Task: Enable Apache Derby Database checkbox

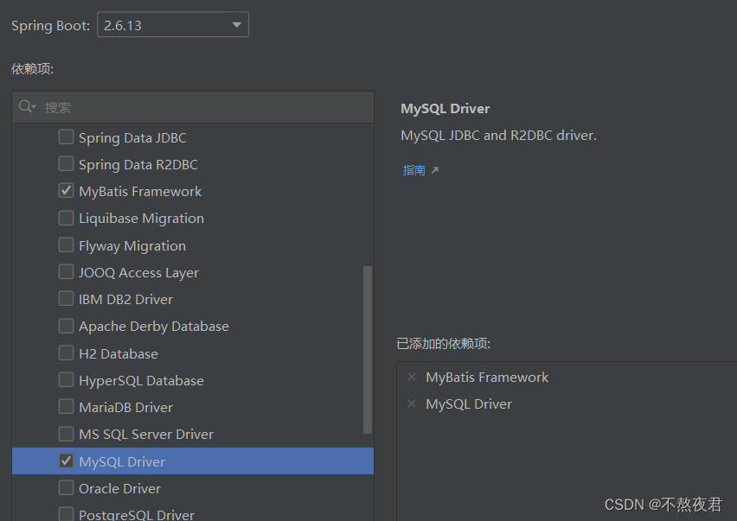Action: (x=67, y=325)
